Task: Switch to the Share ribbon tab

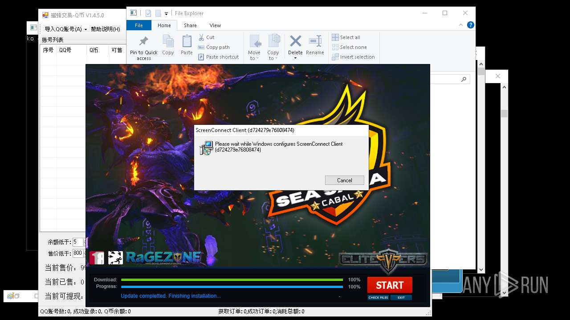Action: pos(190,25)
